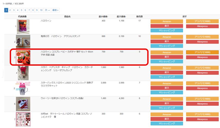The image size is (220, 128).
Task: Go to last page with 最後»
Action: pyautogui.click(x=55, y=10)
